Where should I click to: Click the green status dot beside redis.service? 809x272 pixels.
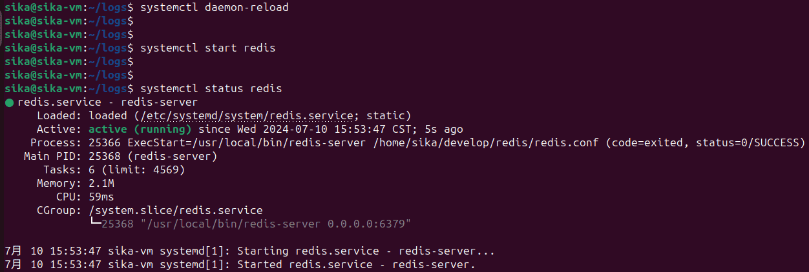point(9,102)
